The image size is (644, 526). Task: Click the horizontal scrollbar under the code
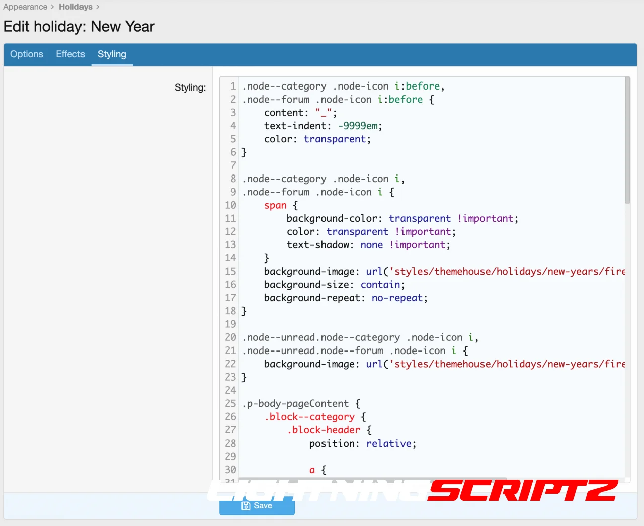point(372,479)
